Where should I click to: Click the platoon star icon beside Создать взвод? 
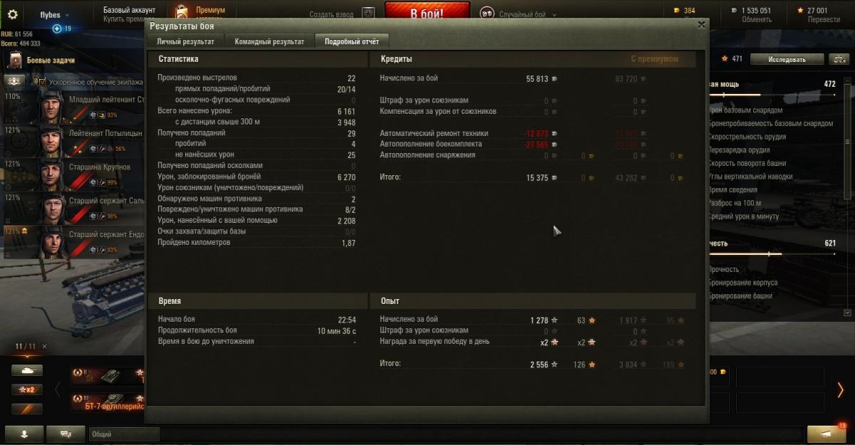368,14
